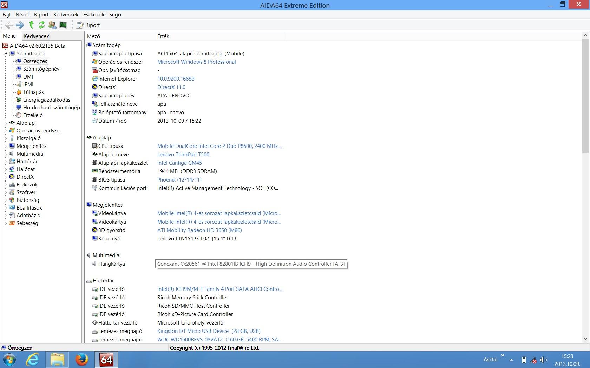Expand the Megjelenítés tree node
The image size is (590, 368).
[6, 146]
